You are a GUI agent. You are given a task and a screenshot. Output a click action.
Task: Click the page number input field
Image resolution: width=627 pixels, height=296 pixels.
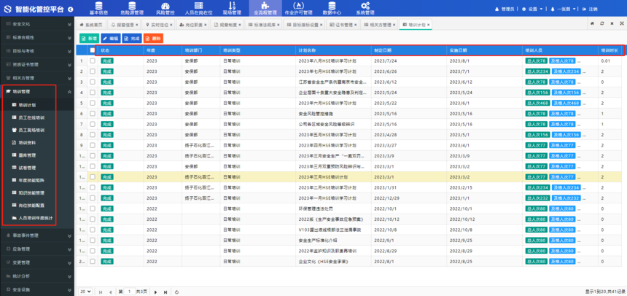point(131,292)
